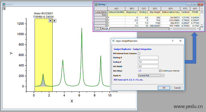The image size is (206, 112).
Task: Click the GadgetReplicator dialog help question mark
Action: point(173,41)
